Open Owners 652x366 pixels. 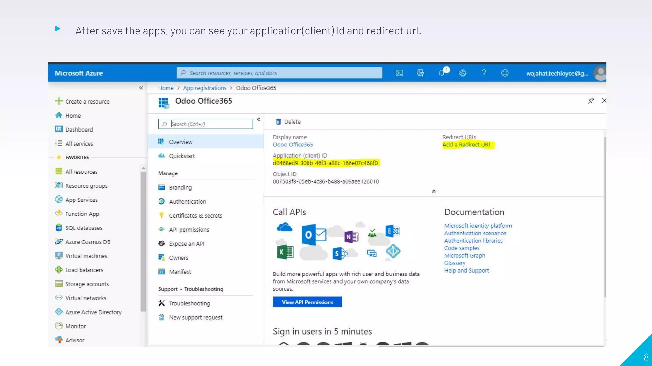(173, 257)
